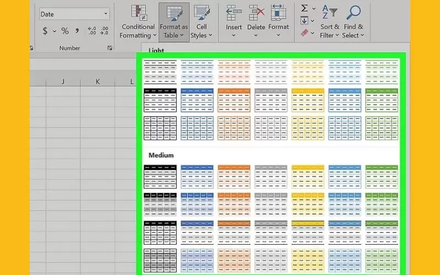
Task: Decrease the decimal places
Action: (104, 31)
